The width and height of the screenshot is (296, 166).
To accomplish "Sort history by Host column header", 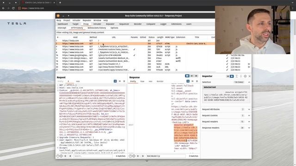I will (75, 37).
